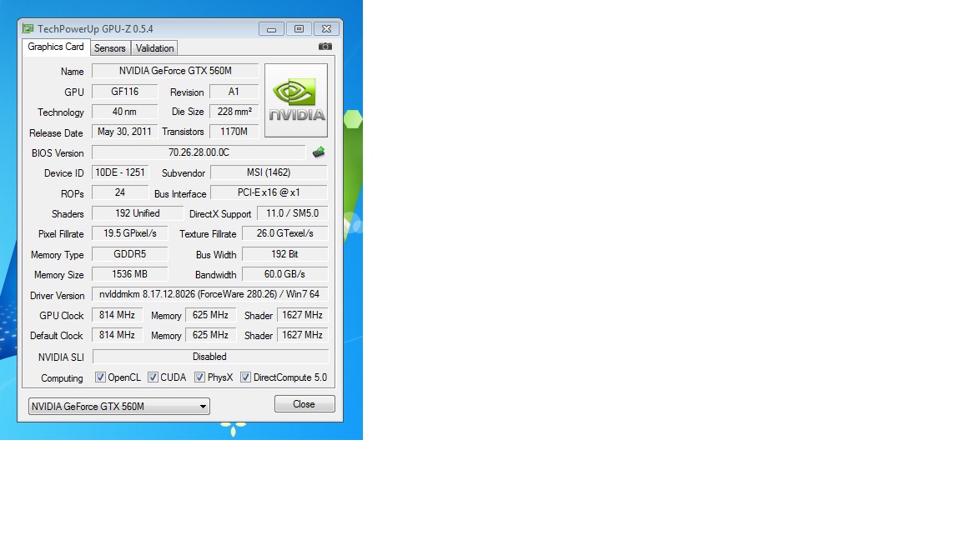Click the Device ID value 10DE - 1251
Viewport: 961px width, 540px height.
(120, 172)
